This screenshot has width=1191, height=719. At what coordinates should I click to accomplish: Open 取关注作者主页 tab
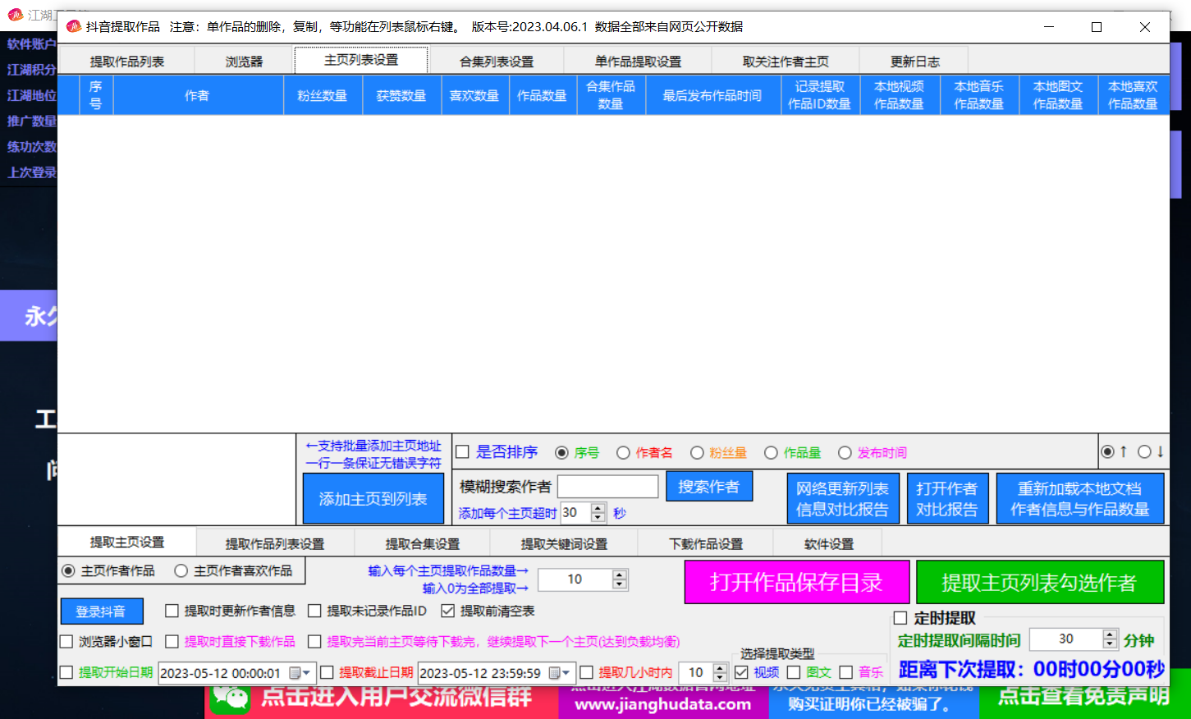tap(786, 62)
